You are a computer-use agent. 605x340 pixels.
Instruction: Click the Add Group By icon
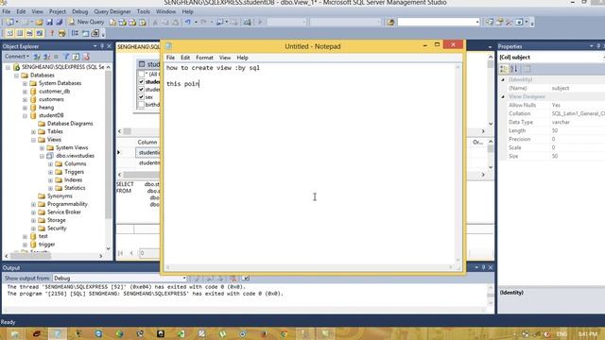[75, 34]
